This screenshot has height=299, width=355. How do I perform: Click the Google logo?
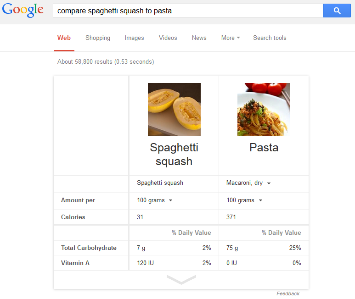23,10
